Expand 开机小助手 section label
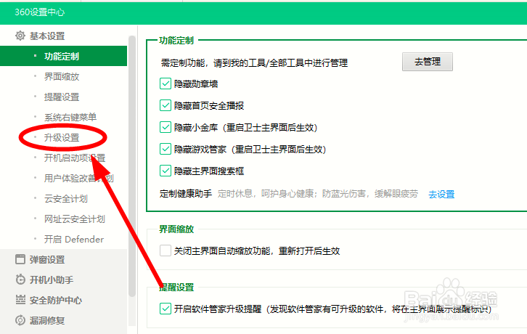Screen dimensions: 527x334 (x=52, y=280)
